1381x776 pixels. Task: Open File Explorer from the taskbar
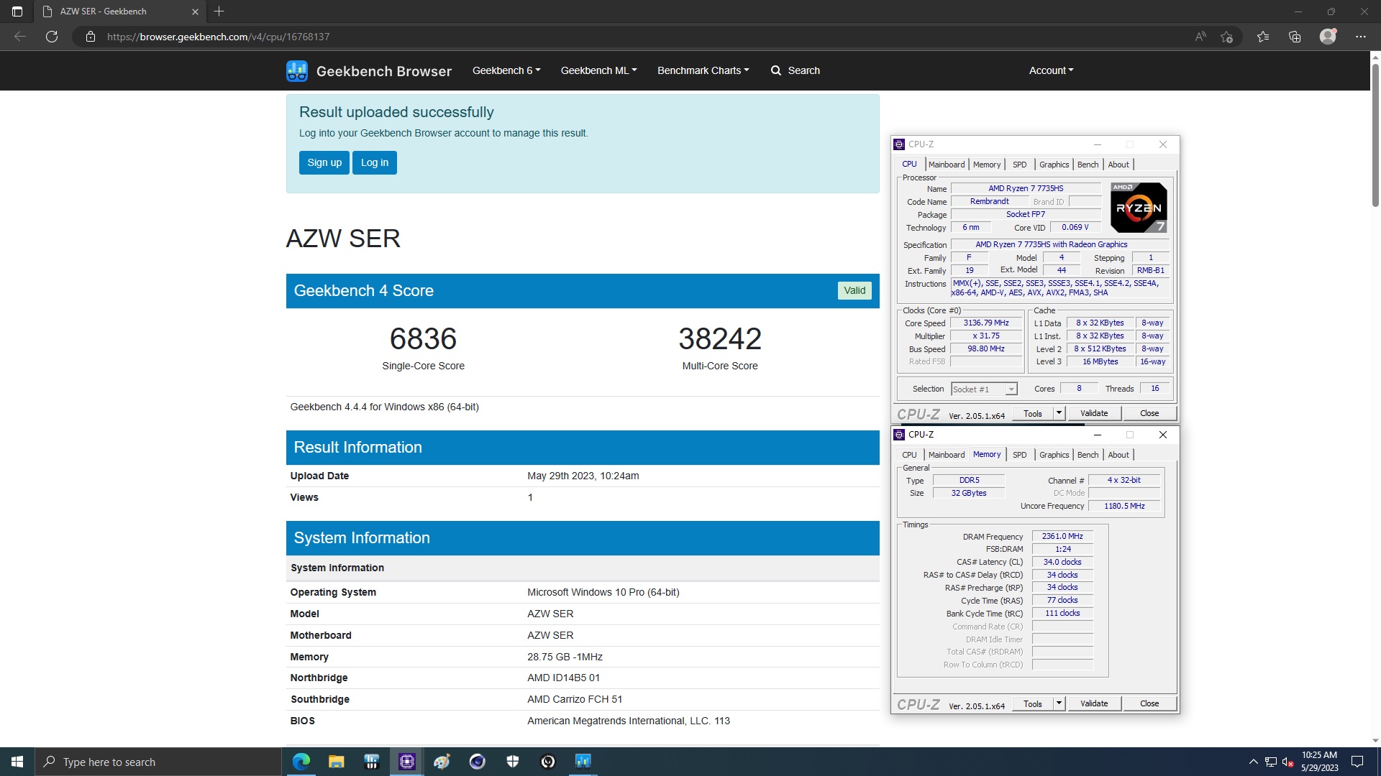point(336,762)
